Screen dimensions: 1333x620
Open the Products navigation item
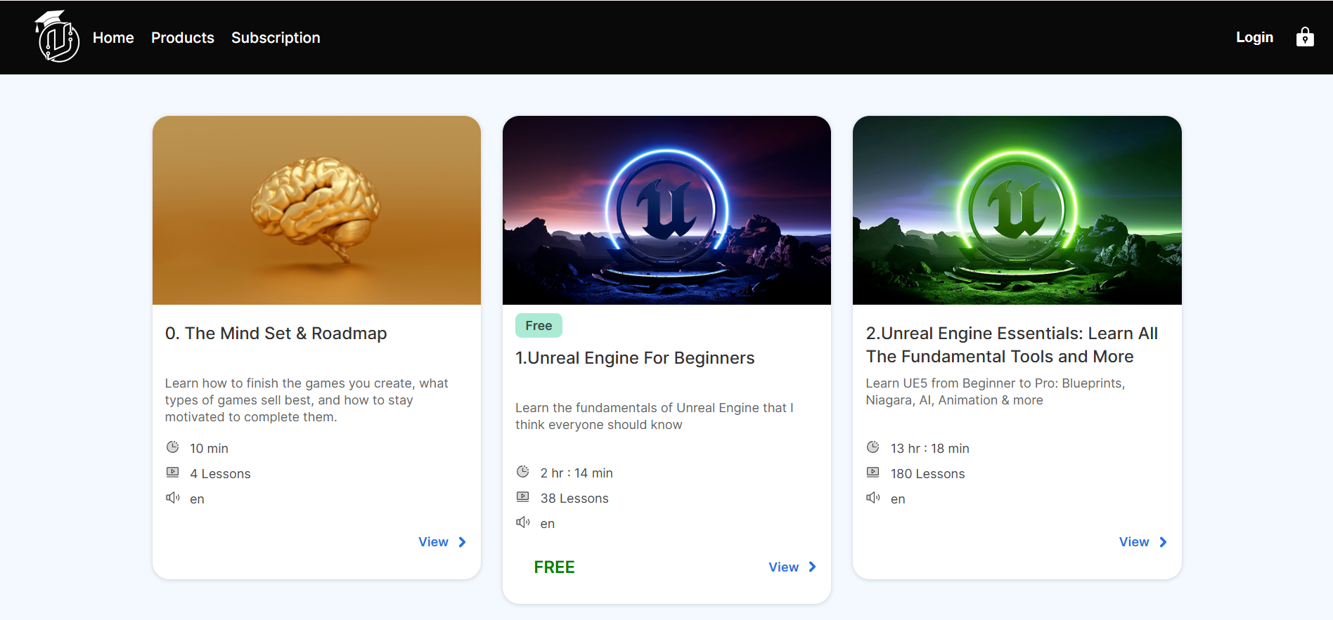tap(182, 37)
